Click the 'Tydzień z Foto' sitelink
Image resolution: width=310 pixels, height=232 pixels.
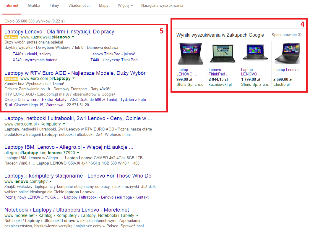pos(133,99)
